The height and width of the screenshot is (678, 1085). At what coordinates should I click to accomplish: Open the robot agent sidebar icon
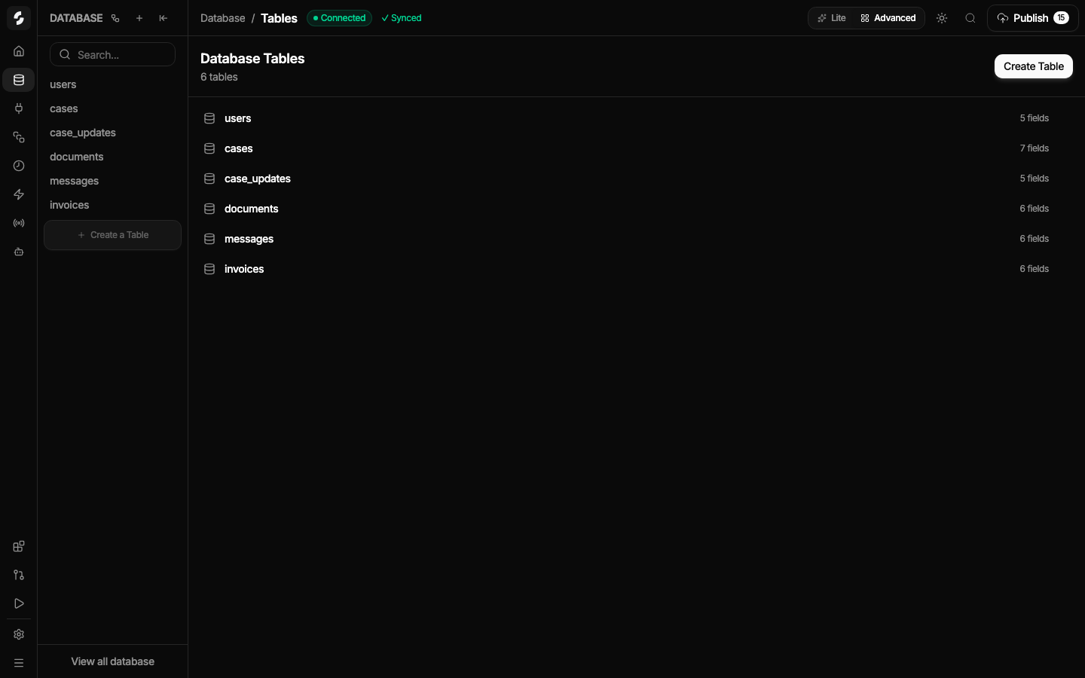click(x=19, y=252)
